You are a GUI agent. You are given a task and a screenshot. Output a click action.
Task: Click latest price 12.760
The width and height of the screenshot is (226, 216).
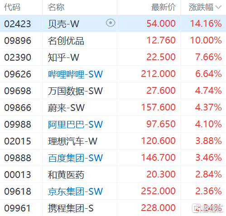(x=161, y=40)
